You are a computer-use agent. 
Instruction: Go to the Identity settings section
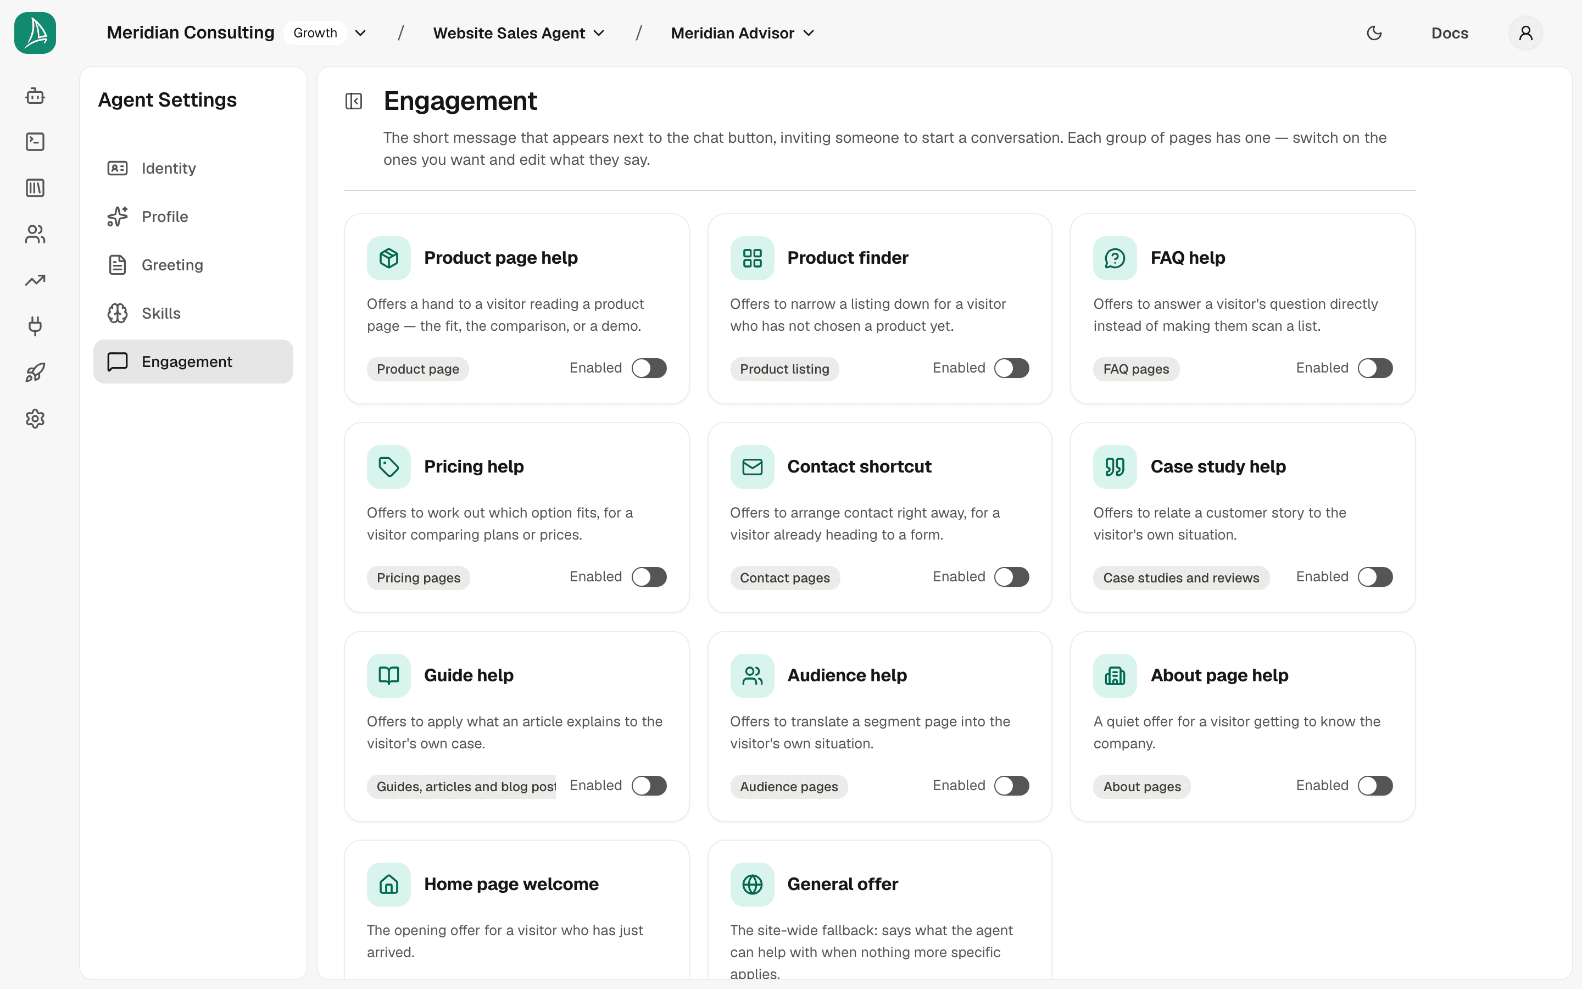point(193,168)
